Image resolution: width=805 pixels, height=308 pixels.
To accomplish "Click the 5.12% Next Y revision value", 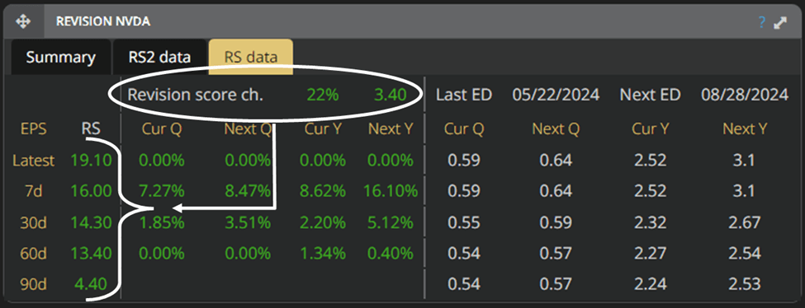I will point(391,223).
